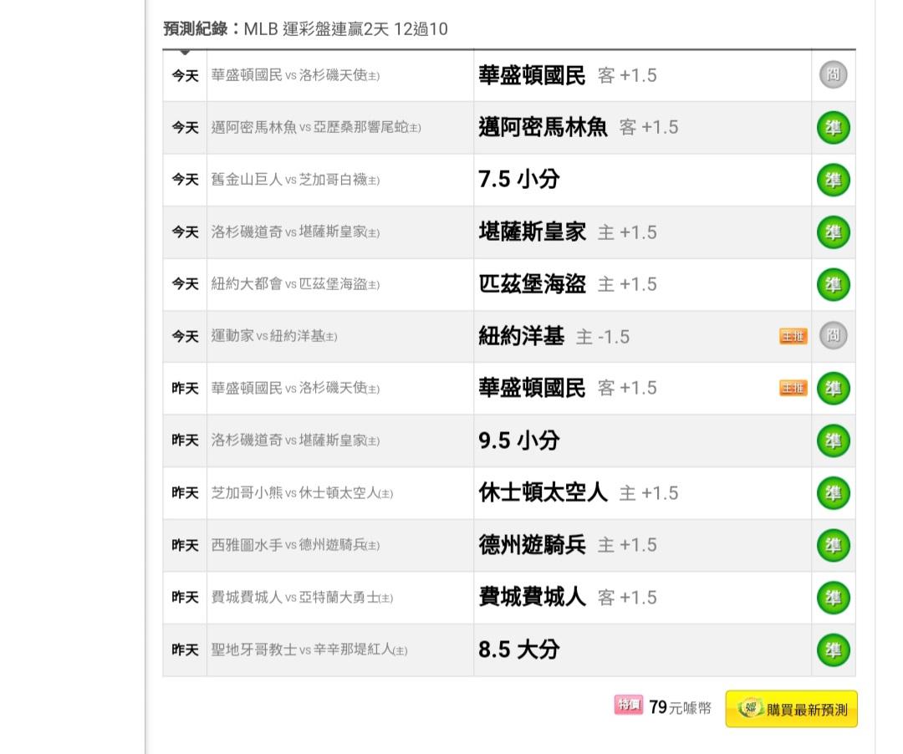Click the green 準 icon in 邁阿密馬林魚 row
Image resolution: width=903 pixels, height=754 pixels.
tap(833, 128)
